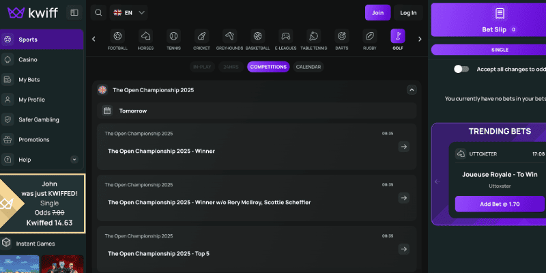Switch to the 24HRS tab
Viewport: 546px width, 273px height.
point(231,67)
